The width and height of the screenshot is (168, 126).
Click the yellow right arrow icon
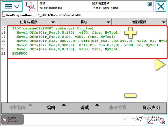(160, 65)
